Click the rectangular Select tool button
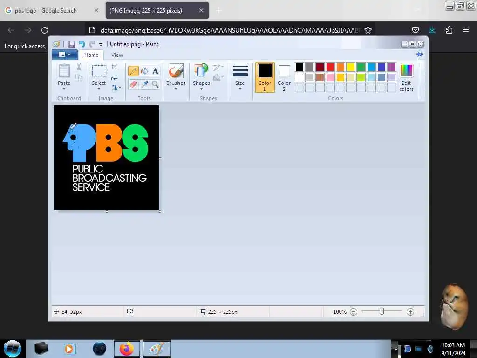This screenshot has width=477, height=358. tap(99, 71)
